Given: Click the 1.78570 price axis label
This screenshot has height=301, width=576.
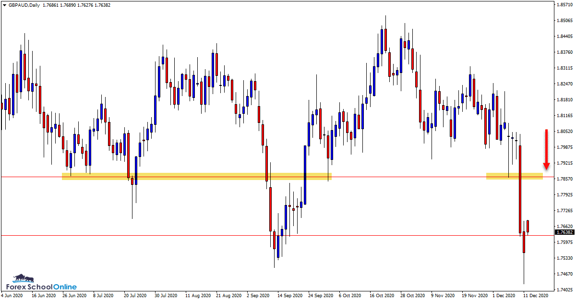Looking at the screenshot, I should 565,179.
